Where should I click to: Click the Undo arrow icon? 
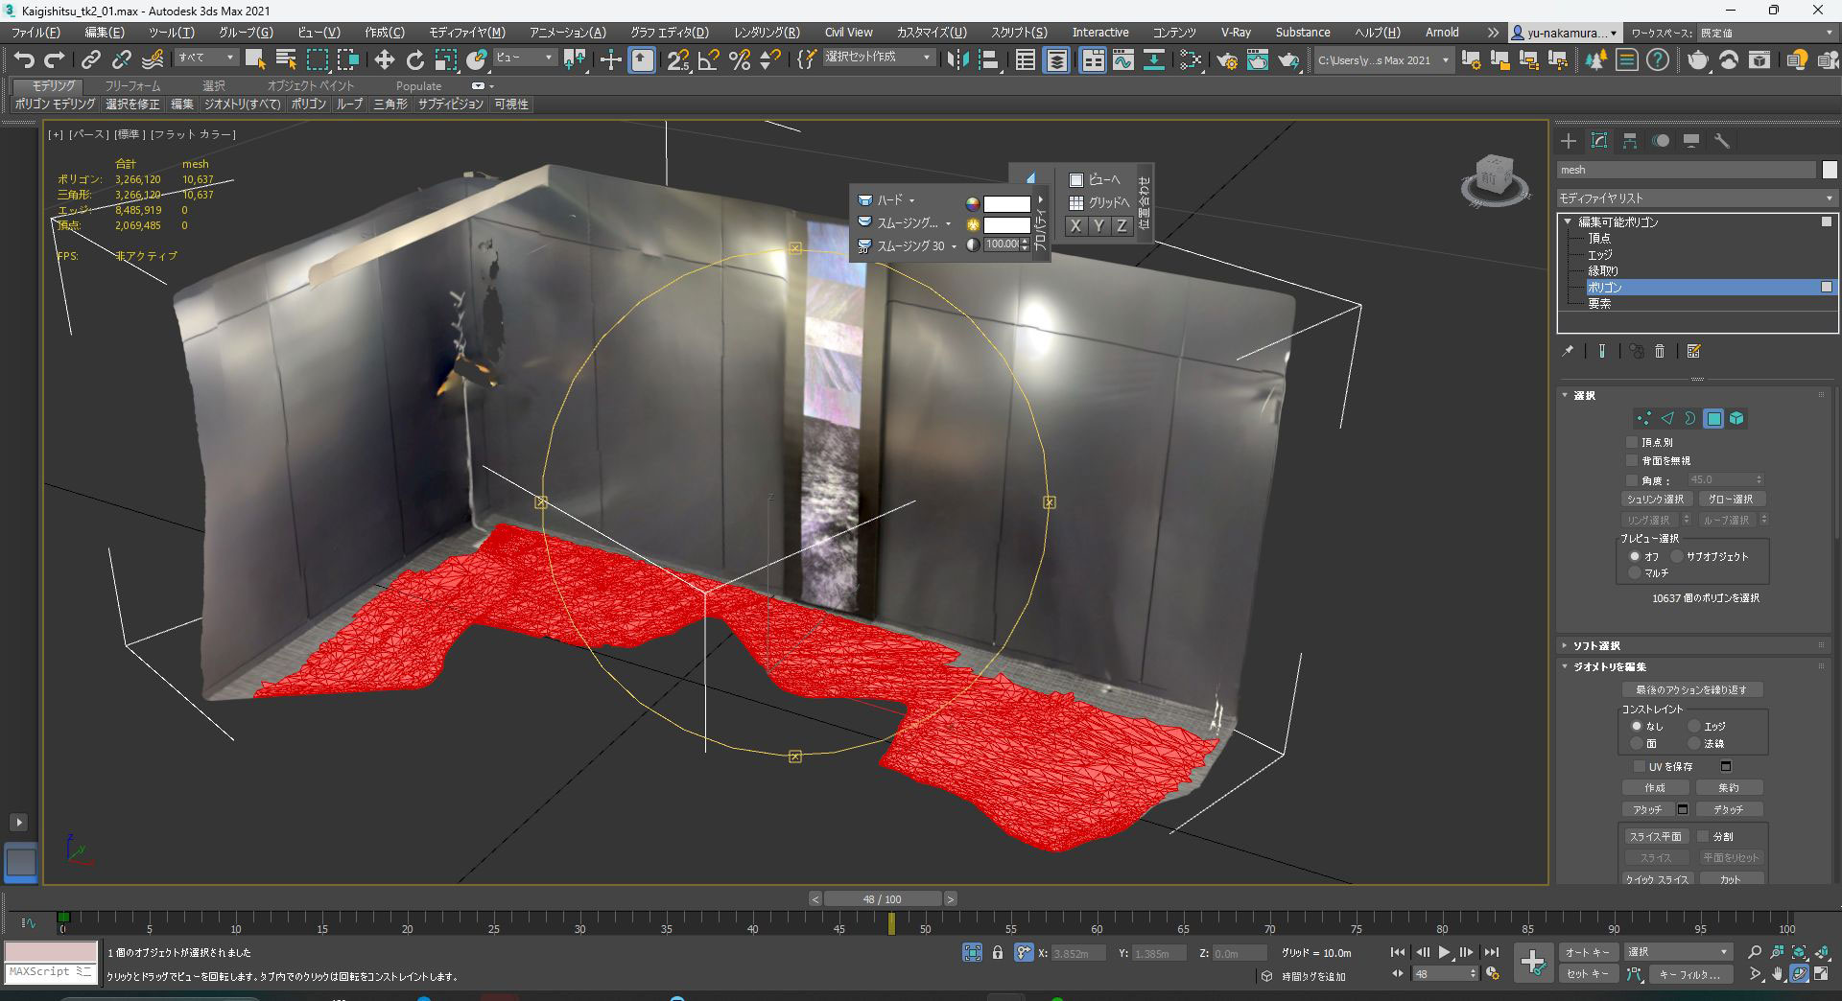tap(24, 60)
